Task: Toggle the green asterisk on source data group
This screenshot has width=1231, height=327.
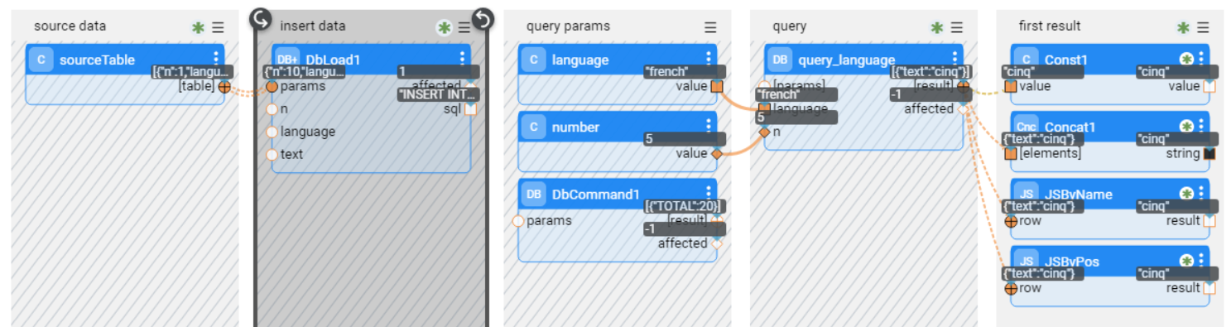Action: (x=198, y=27)
